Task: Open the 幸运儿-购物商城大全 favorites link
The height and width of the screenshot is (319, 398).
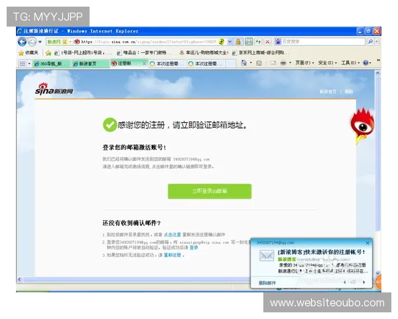Action: pyautogui.click(x=204, y=53)
